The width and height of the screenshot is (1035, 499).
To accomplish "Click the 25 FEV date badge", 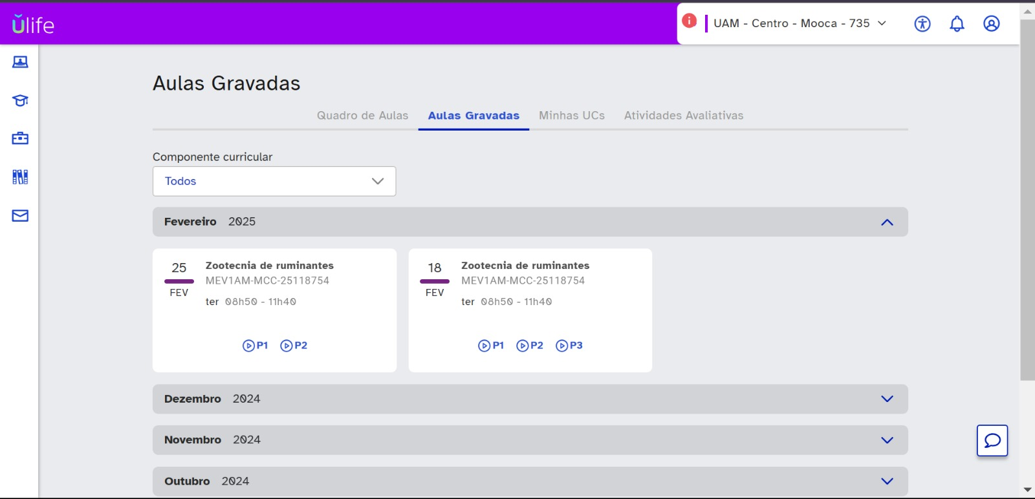I will click(x=179, y=280).
